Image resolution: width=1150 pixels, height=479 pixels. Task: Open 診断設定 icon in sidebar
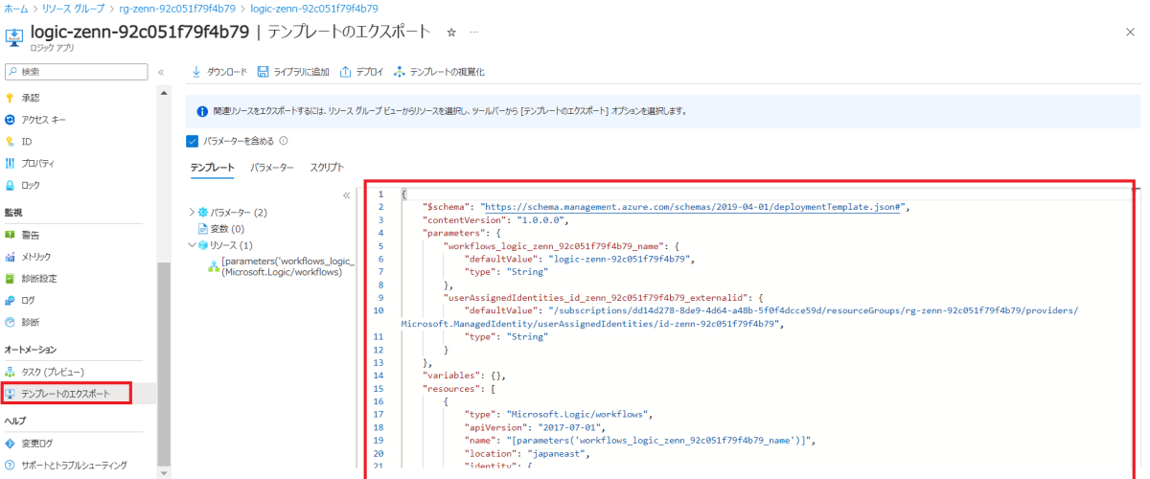coord(11,279)
